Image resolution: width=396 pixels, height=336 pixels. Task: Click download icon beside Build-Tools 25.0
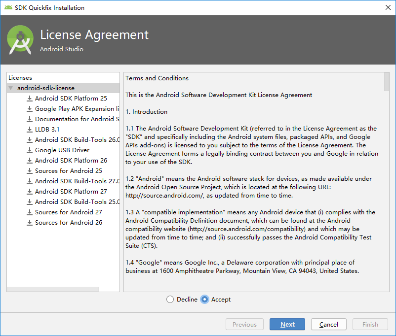(x=30, y=202)
